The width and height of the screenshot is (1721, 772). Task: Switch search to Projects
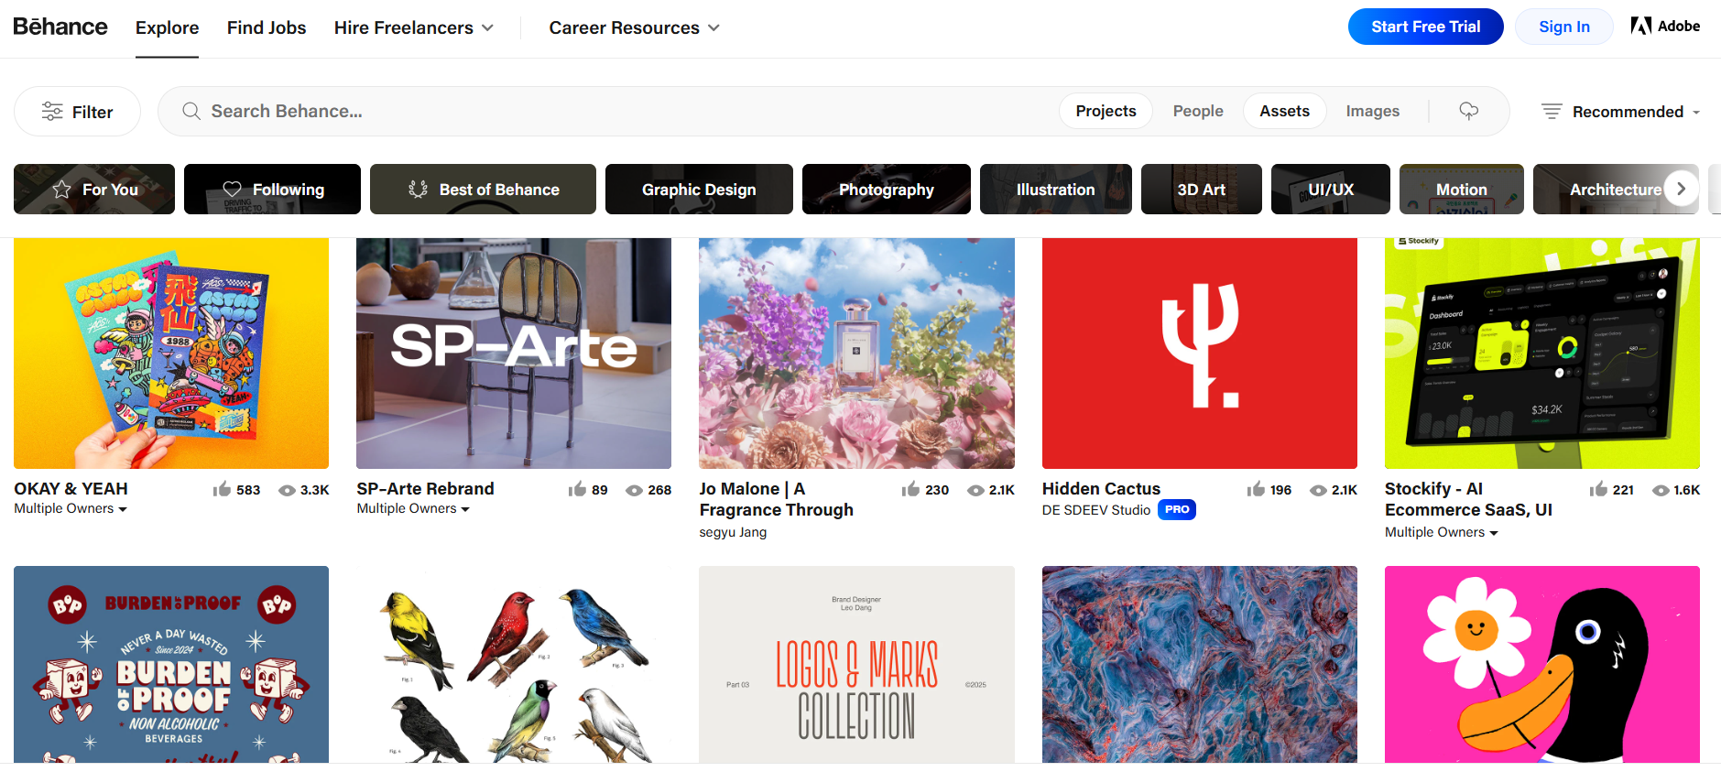coord(1106,111)
